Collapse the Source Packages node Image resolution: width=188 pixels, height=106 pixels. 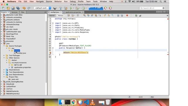pos(4,46)
